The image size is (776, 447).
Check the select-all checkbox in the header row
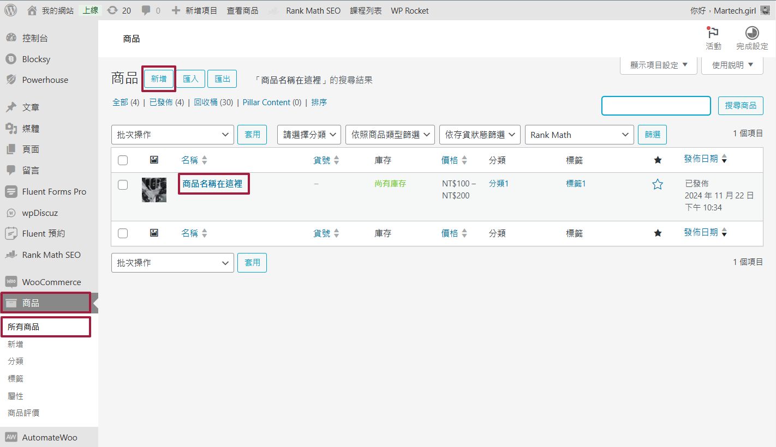(x=123, y=160)
